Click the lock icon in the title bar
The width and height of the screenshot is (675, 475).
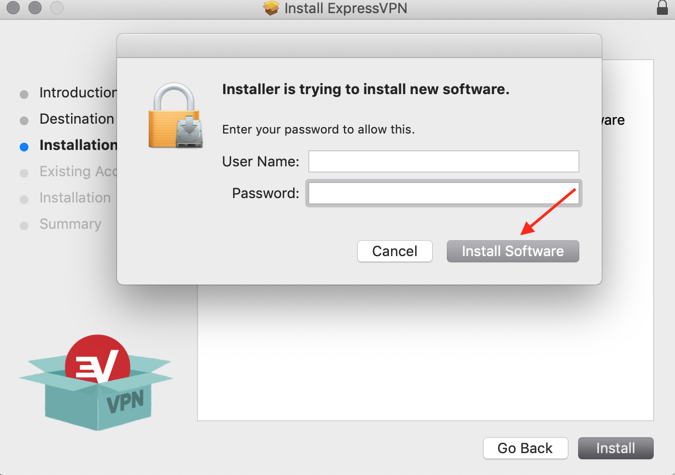(662, 8)
